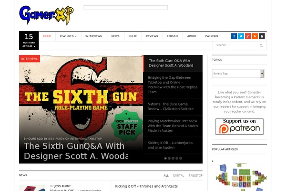Select Playing Matchmaker interview entry
The height and width of the screenshot is (191, 286).
[173, 126]
